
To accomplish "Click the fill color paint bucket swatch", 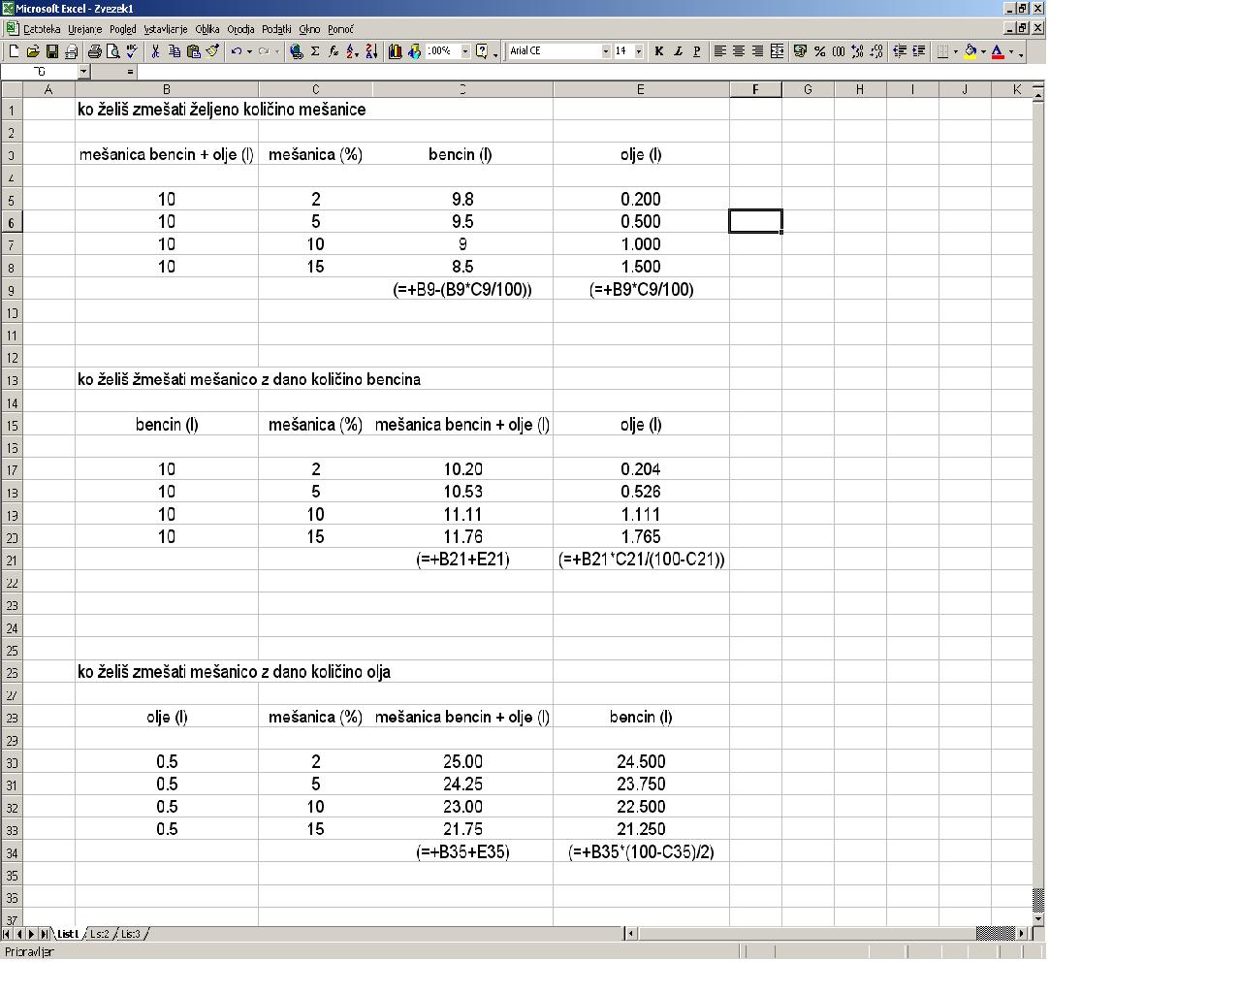I will (971, 51).
